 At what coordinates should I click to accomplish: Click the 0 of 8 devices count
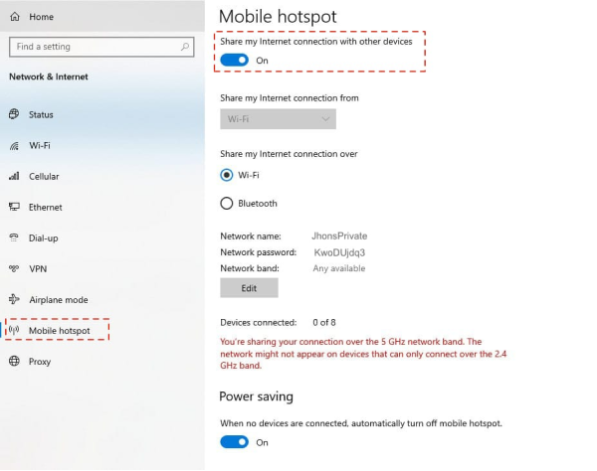click(x=324, y=322)
